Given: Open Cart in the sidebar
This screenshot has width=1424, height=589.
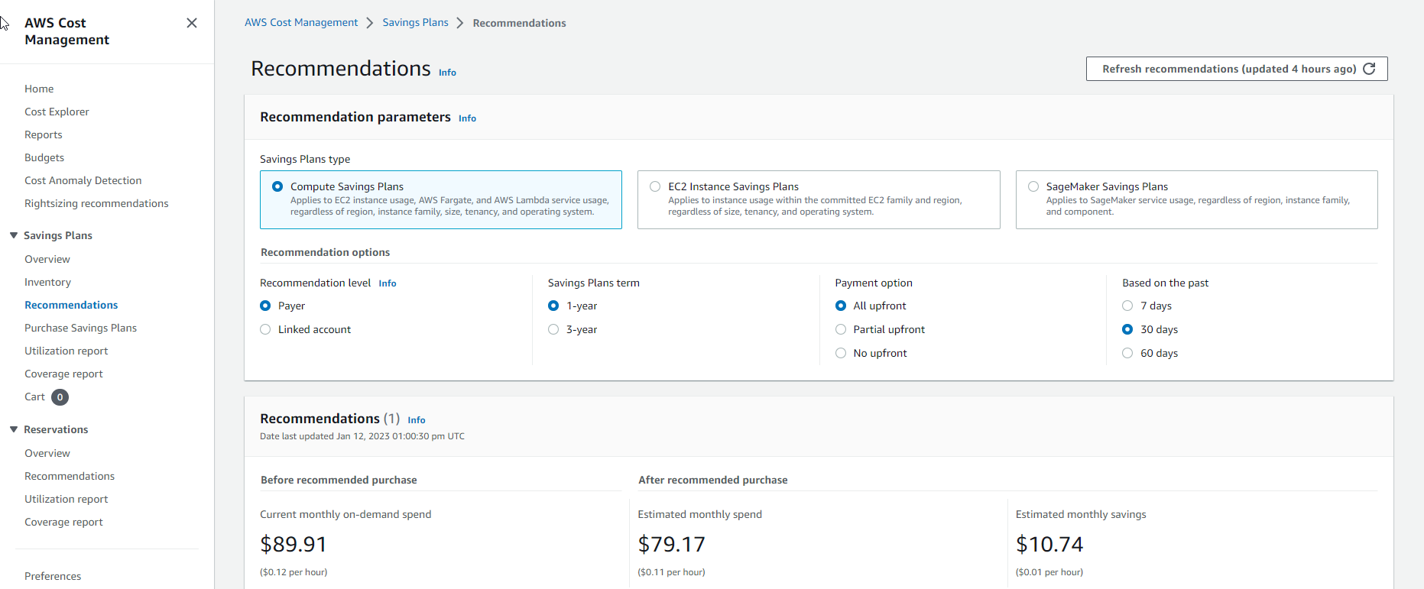Looking at the screenshot, I should [34, 396].
